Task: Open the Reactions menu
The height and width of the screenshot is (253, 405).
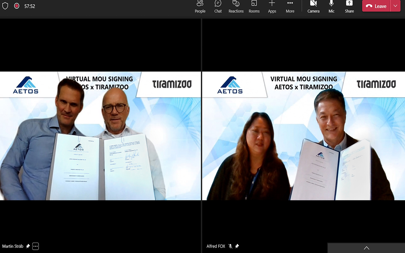Action: pos(236,7)
